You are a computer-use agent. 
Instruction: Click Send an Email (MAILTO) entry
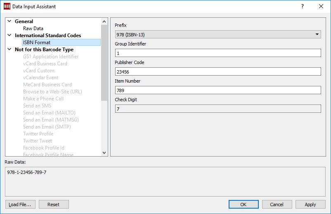tap(49, 113)
